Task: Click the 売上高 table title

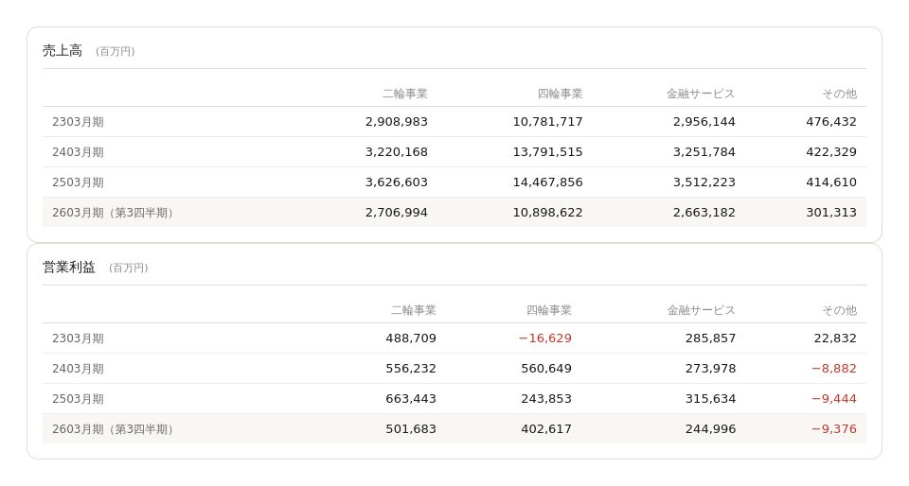Action: click(x=62, y=51)
